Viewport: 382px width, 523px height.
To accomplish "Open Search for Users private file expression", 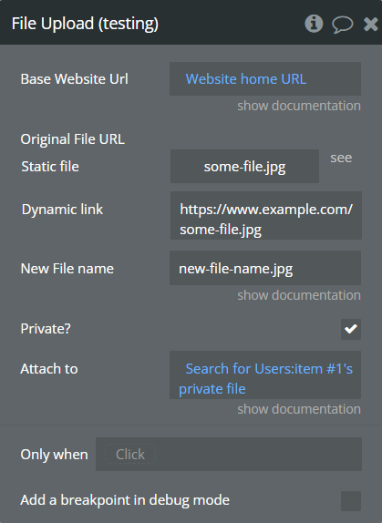I will click(265, 378).
